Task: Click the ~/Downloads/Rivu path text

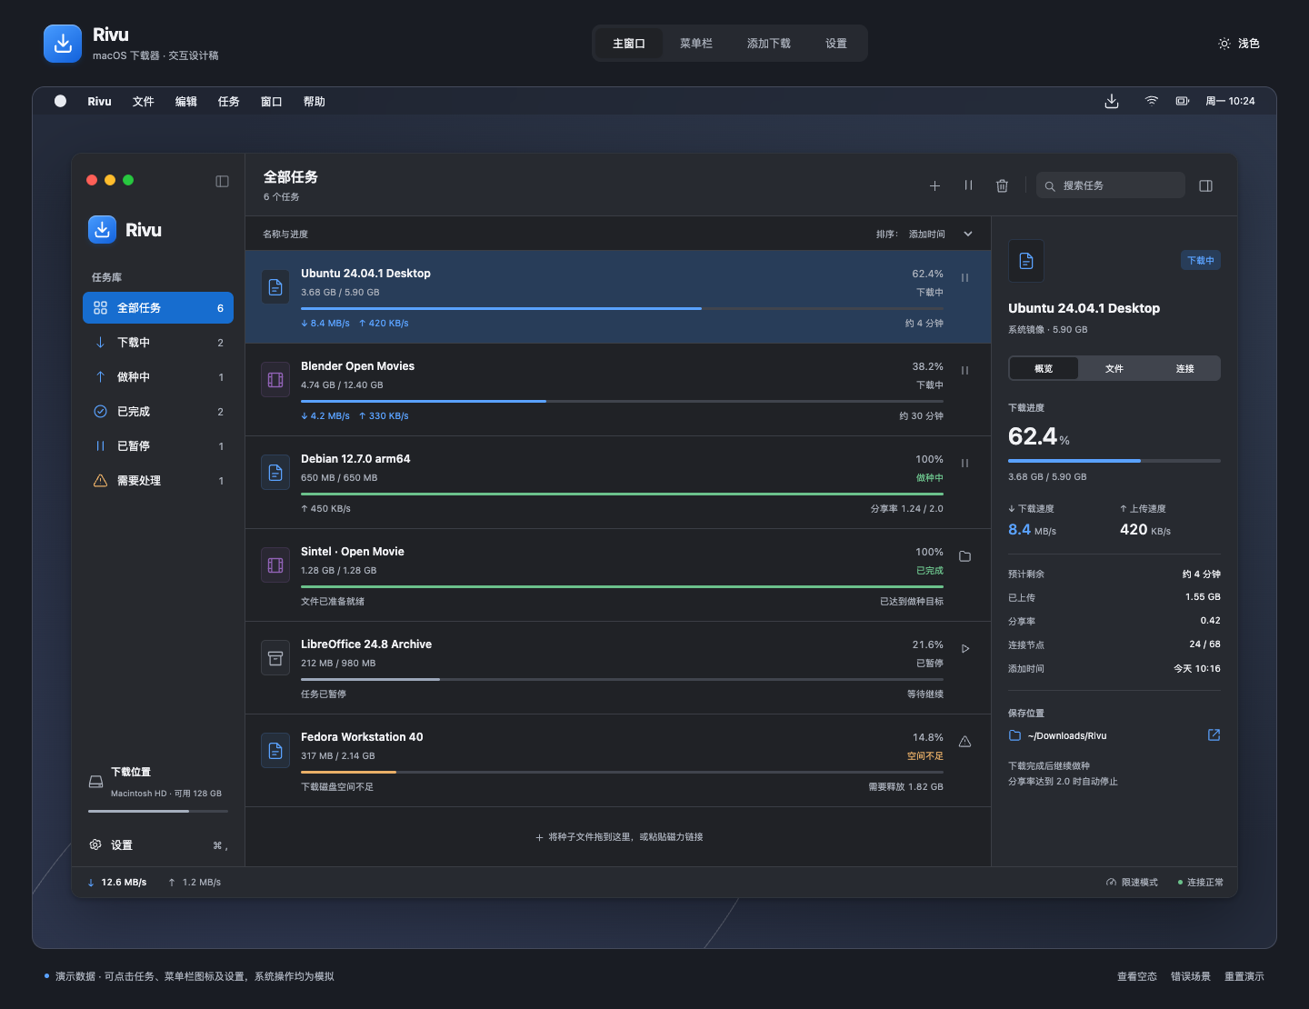Action: point(1067,735)
